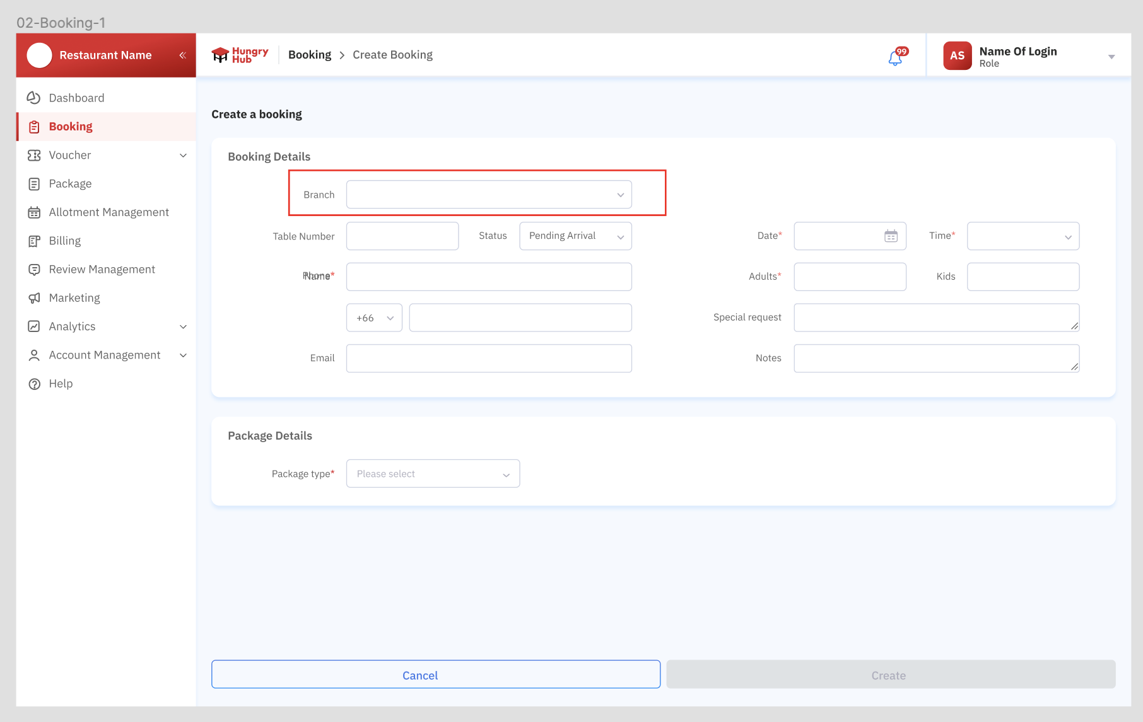Open the Branch dropdown
The image size is (1143, 722).
point(489,195)
